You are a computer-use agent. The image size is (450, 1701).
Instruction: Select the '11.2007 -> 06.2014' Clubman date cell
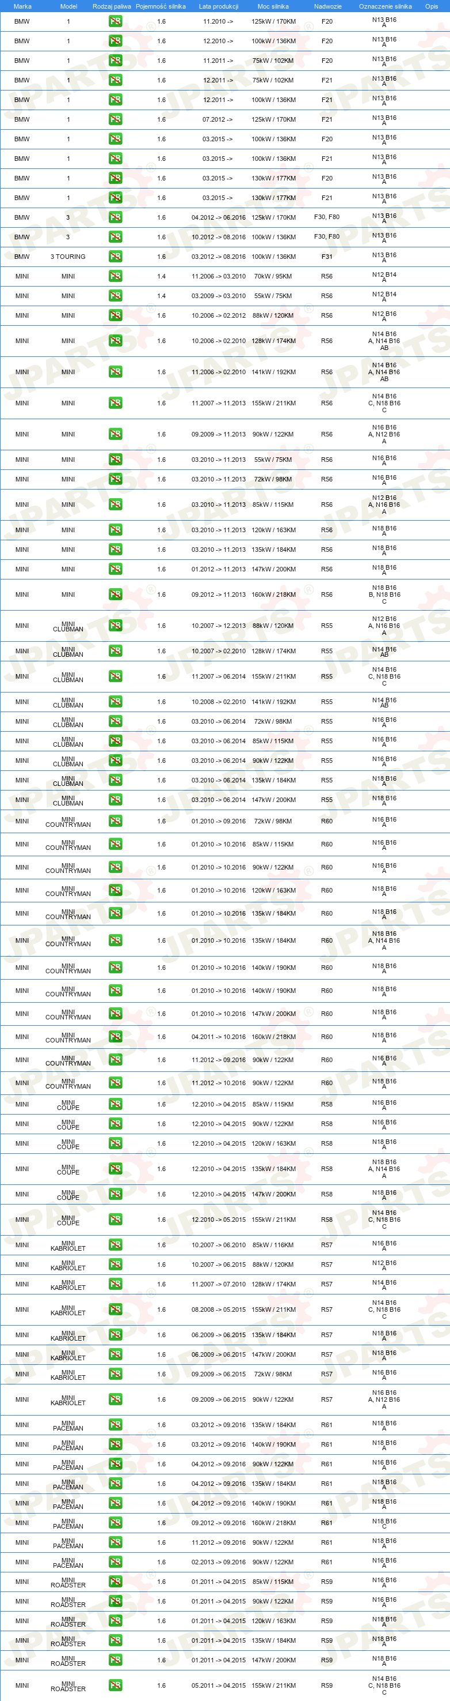[219, 677]
